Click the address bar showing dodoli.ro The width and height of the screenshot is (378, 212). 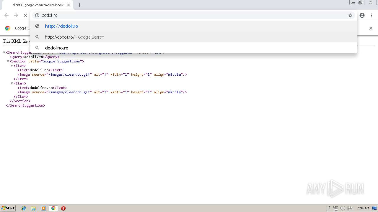pyautogui.click(x=193, y=15)
